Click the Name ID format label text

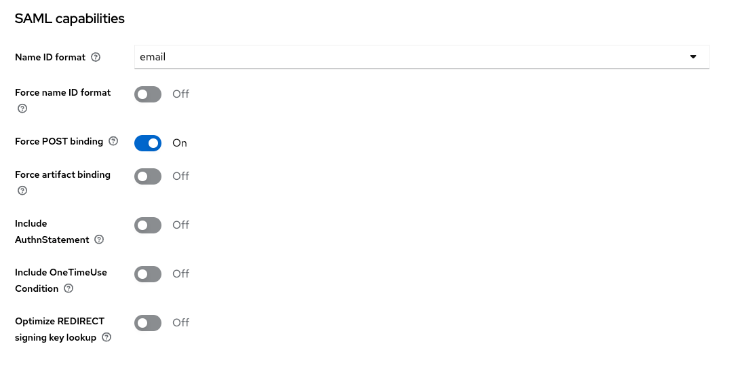[x=50, y=58]
